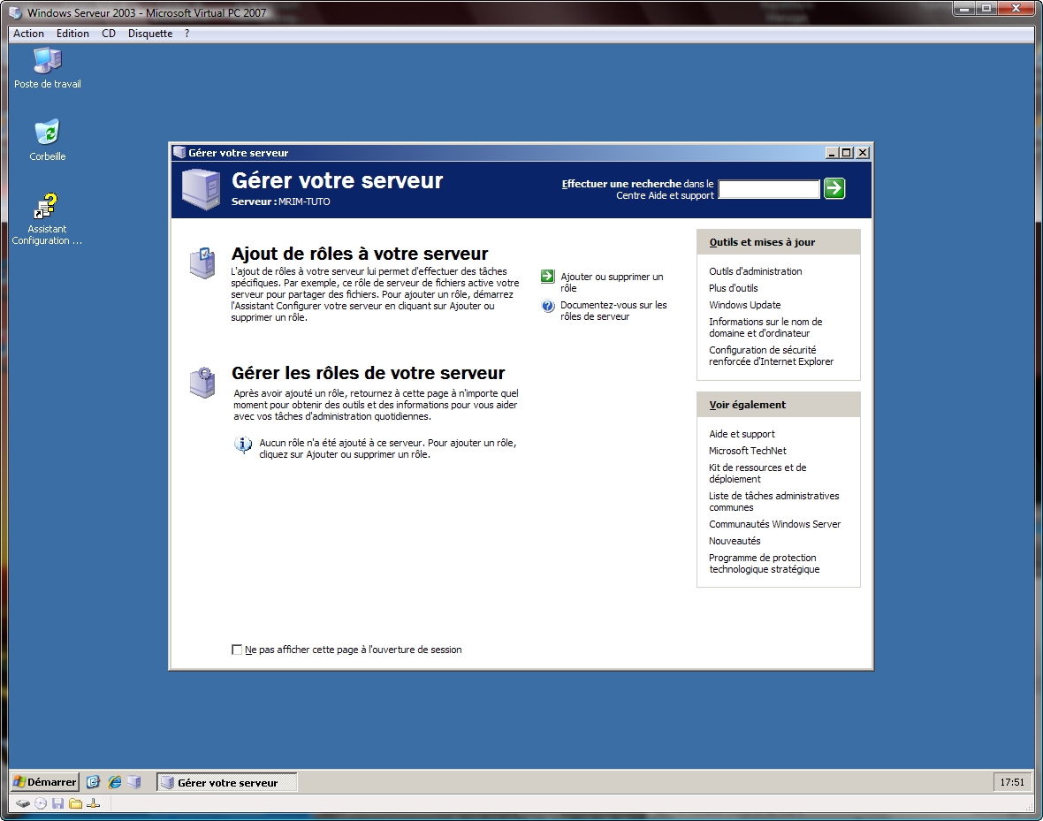Open Programme de protection technologique stratégique
The height and width of the screenshot is (821, 1043).
[764, 564]
